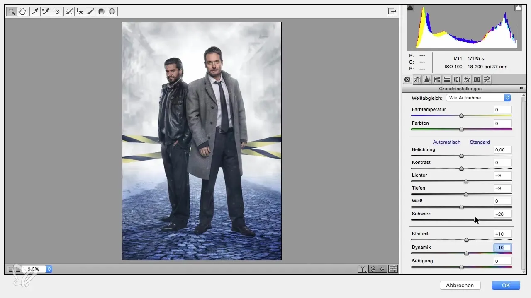Viewport: 531px width, 298px height.
Task: Select the Zoom tool
Action: pyautogui.click(x=12, y=12)
